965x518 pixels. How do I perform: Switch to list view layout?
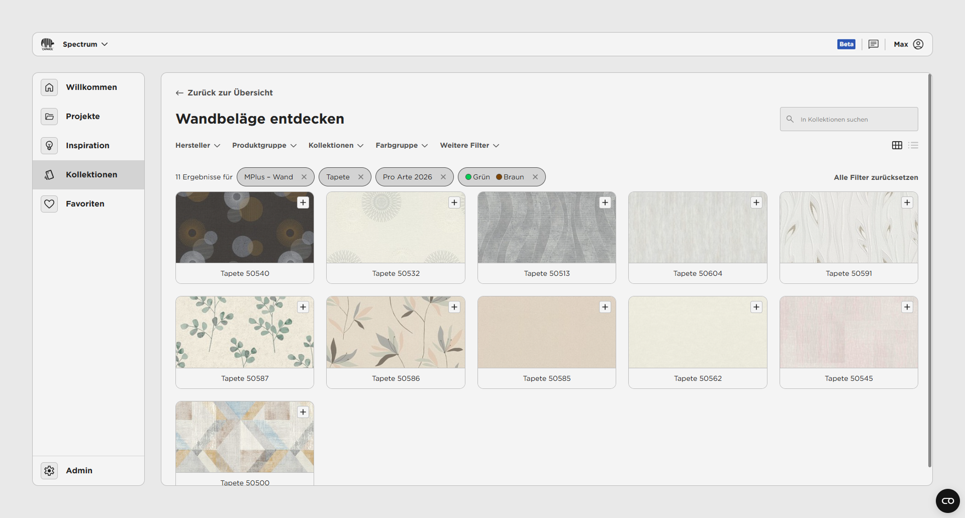point(913,145)
